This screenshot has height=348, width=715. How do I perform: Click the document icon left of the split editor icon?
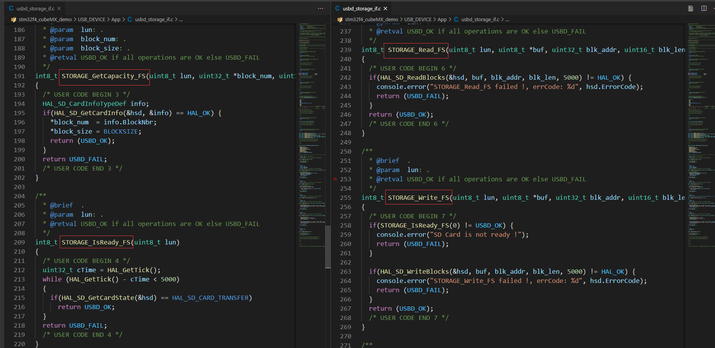[690, 8]
